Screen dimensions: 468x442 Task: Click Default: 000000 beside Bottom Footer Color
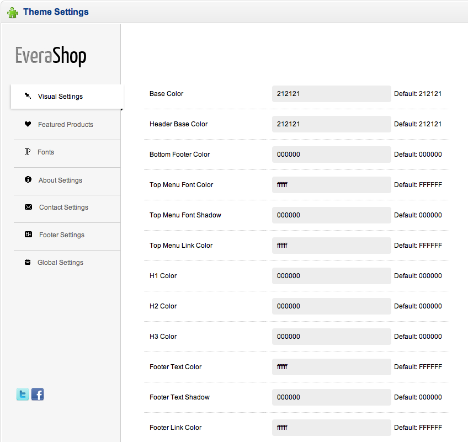(418, 155)
